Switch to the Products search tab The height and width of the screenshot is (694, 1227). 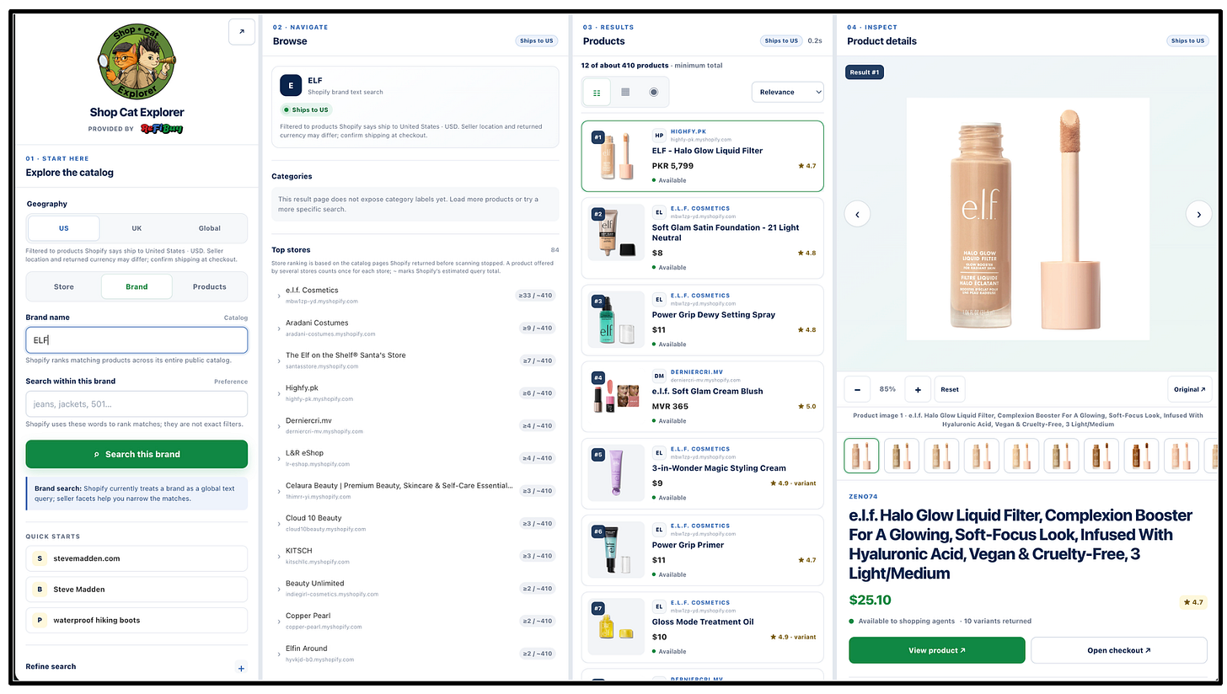coord(210,286)
